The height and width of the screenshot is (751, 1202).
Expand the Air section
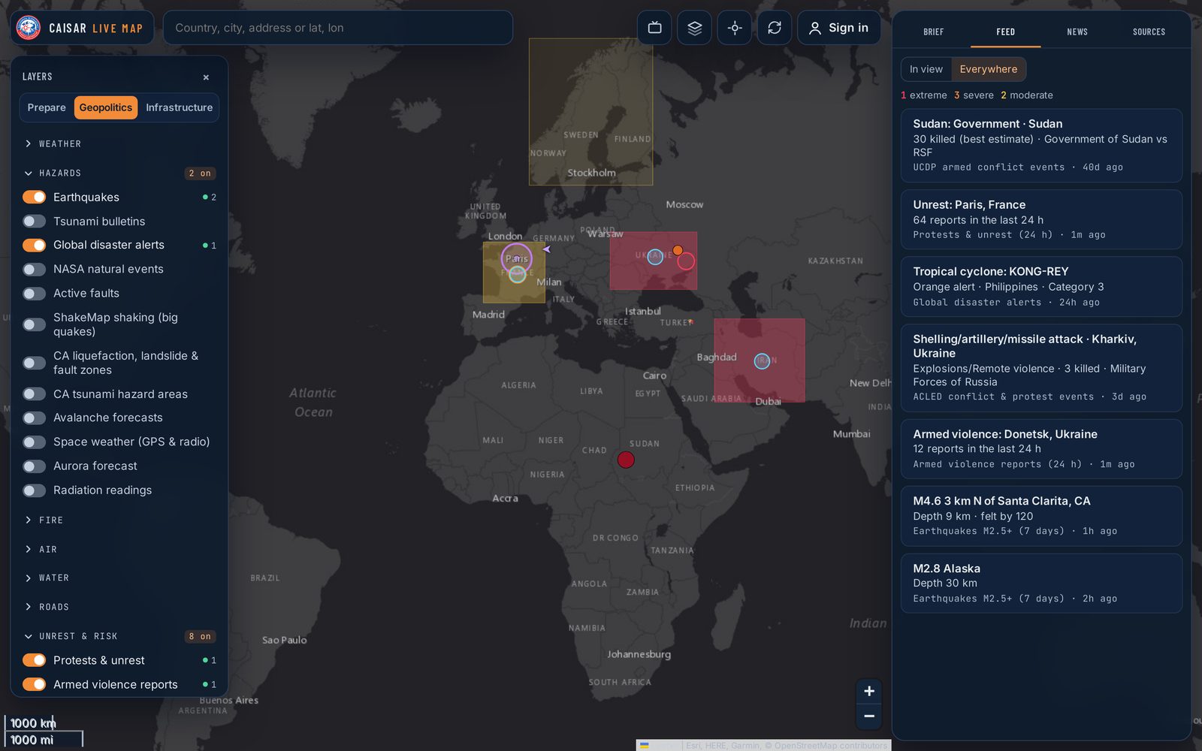(x=119, y=550)
